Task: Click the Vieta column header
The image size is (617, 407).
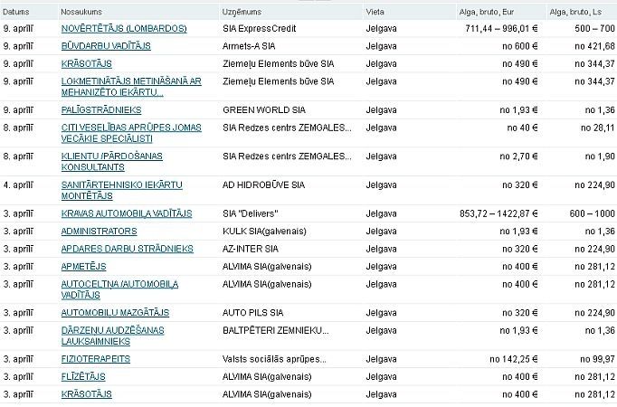Action: (375, 12)
